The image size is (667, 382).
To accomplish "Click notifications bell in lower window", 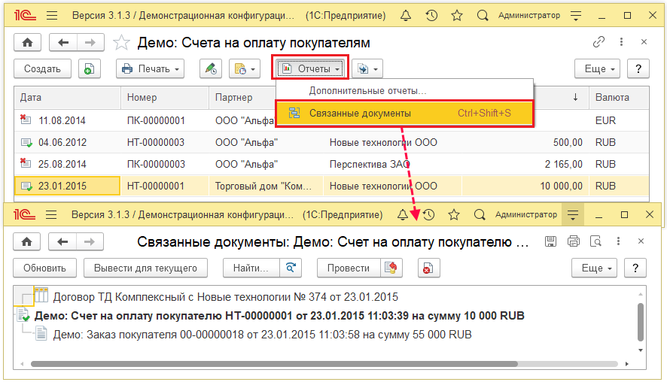I will tap(403, 215).
